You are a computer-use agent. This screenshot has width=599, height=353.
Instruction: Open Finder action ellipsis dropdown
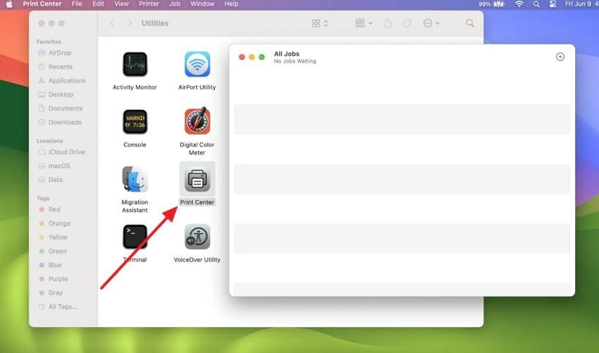point(432,23)
